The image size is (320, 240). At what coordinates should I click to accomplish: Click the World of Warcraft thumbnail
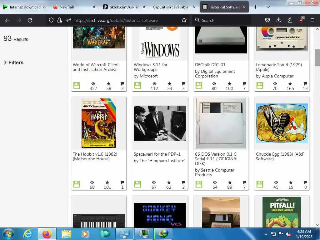[99, 37]
